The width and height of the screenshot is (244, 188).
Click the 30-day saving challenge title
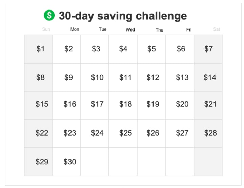(x=123, y=16)
